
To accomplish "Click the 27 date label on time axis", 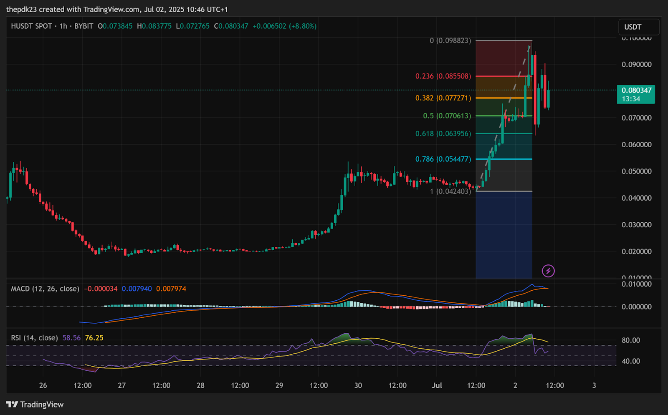I will point(122,385).
